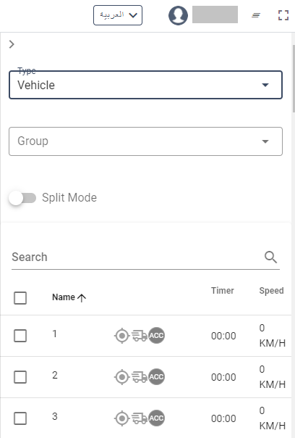295x438 pixels.
Task: Click the locate target icon for vehicle 3
Action: [121, 418]
